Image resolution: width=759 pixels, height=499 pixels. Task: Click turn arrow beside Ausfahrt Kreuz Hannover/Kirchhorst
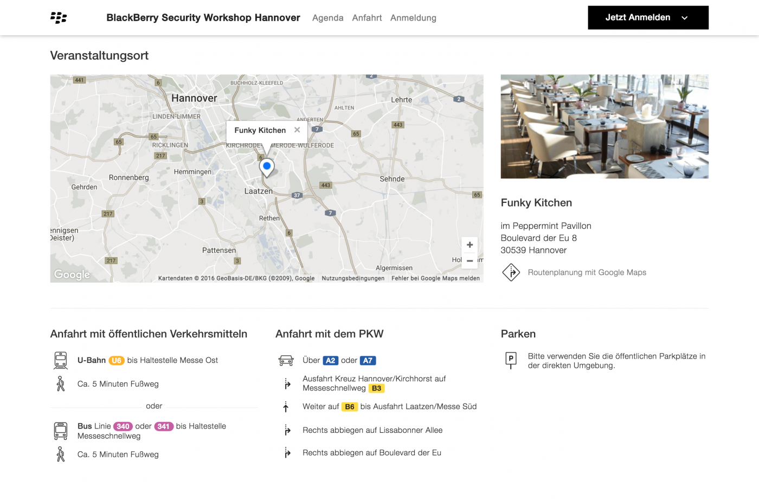(287, 384)
